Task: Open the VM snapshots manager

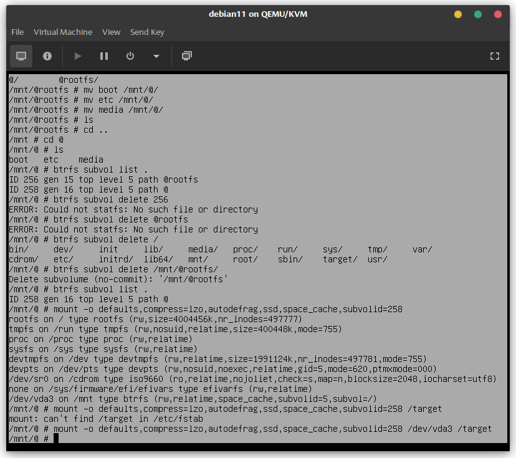Action: (x=186, y=56)
